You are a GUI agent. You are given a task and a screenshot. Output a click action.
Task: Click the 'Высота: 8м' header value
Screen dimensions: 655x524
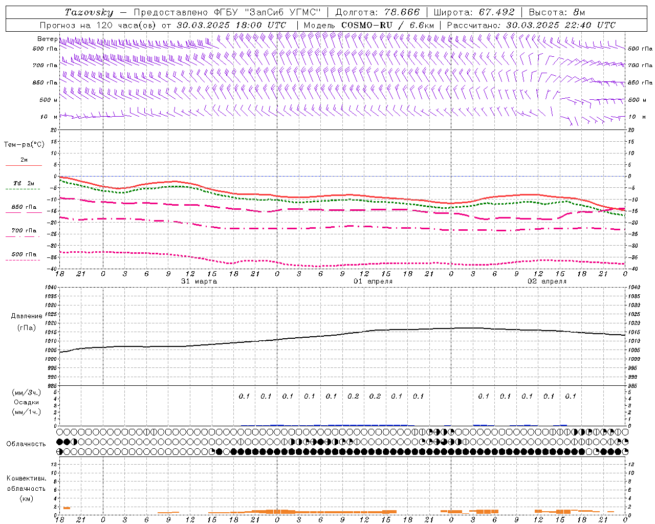click(x=557, y=12)
